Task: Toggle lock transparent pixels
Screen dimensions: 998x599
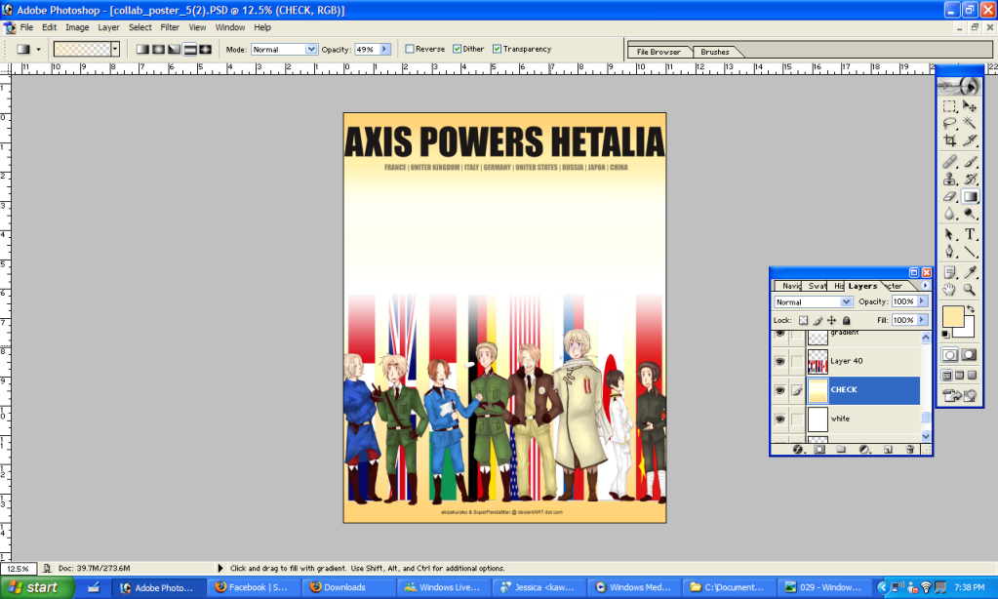Action: 803,320
